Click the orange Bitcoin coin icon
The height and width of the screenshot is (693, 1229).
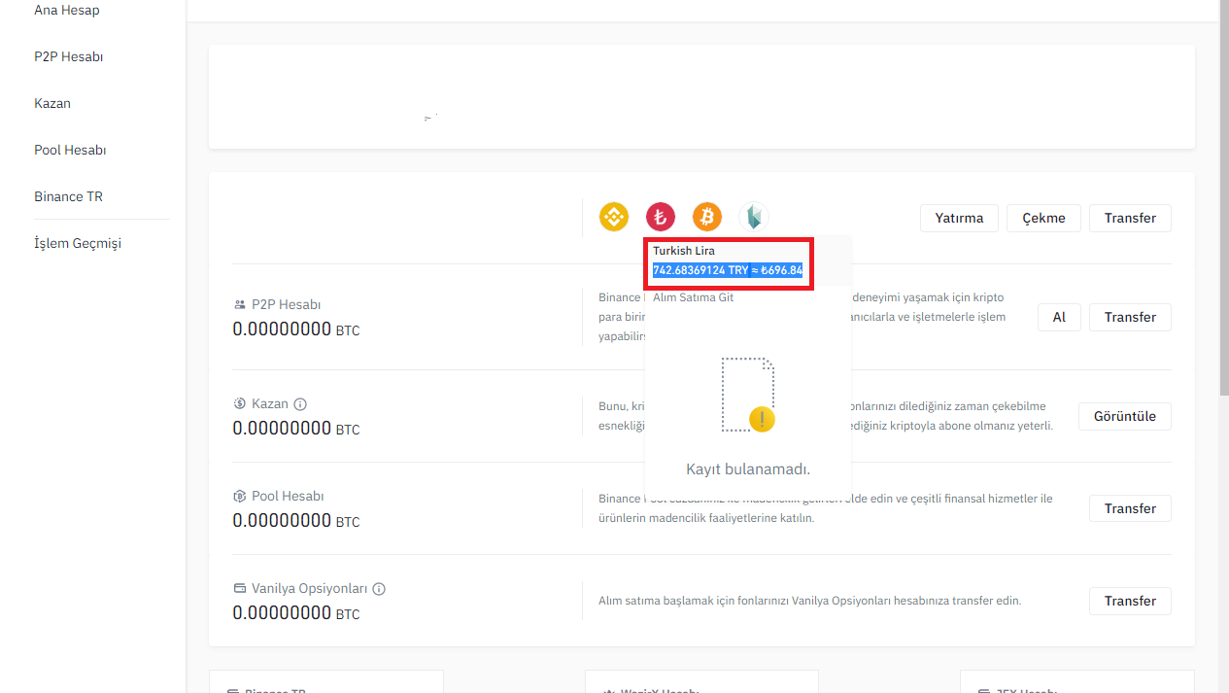coord(707,217)
